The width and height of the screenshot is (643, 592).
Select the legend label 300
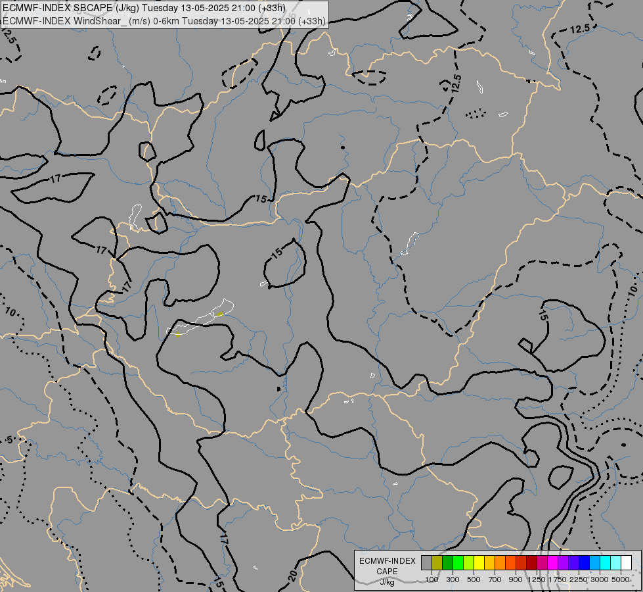click(x=453, y=580)
